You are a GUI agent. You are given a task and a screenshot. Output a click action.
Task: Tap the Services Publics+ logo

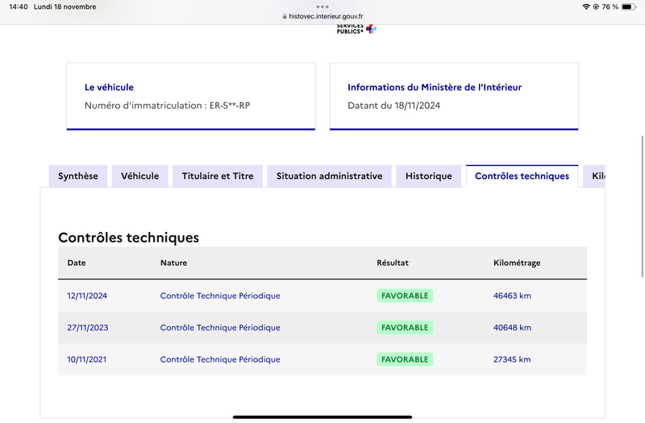356,29
